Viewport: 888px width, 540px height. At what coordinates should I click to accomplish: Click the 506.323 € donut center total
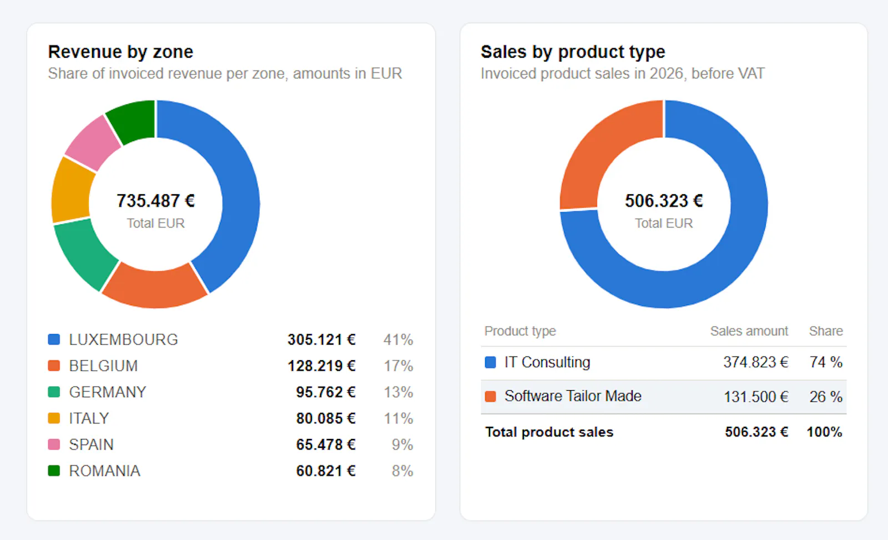click(x=664, y=200)
